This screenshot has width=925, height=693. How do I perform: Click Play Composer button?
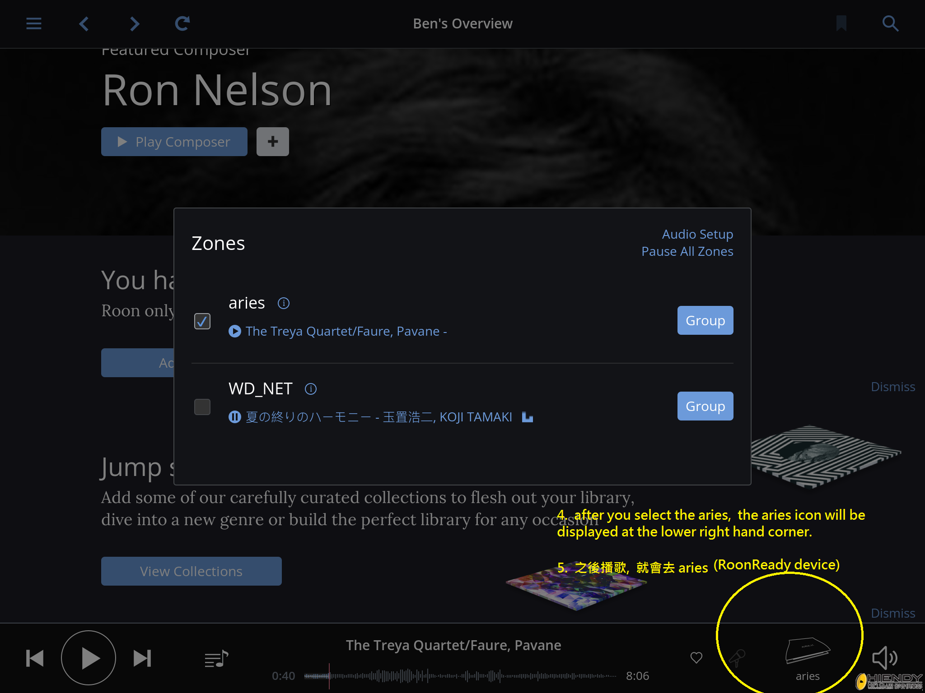(x=174, y=142)
